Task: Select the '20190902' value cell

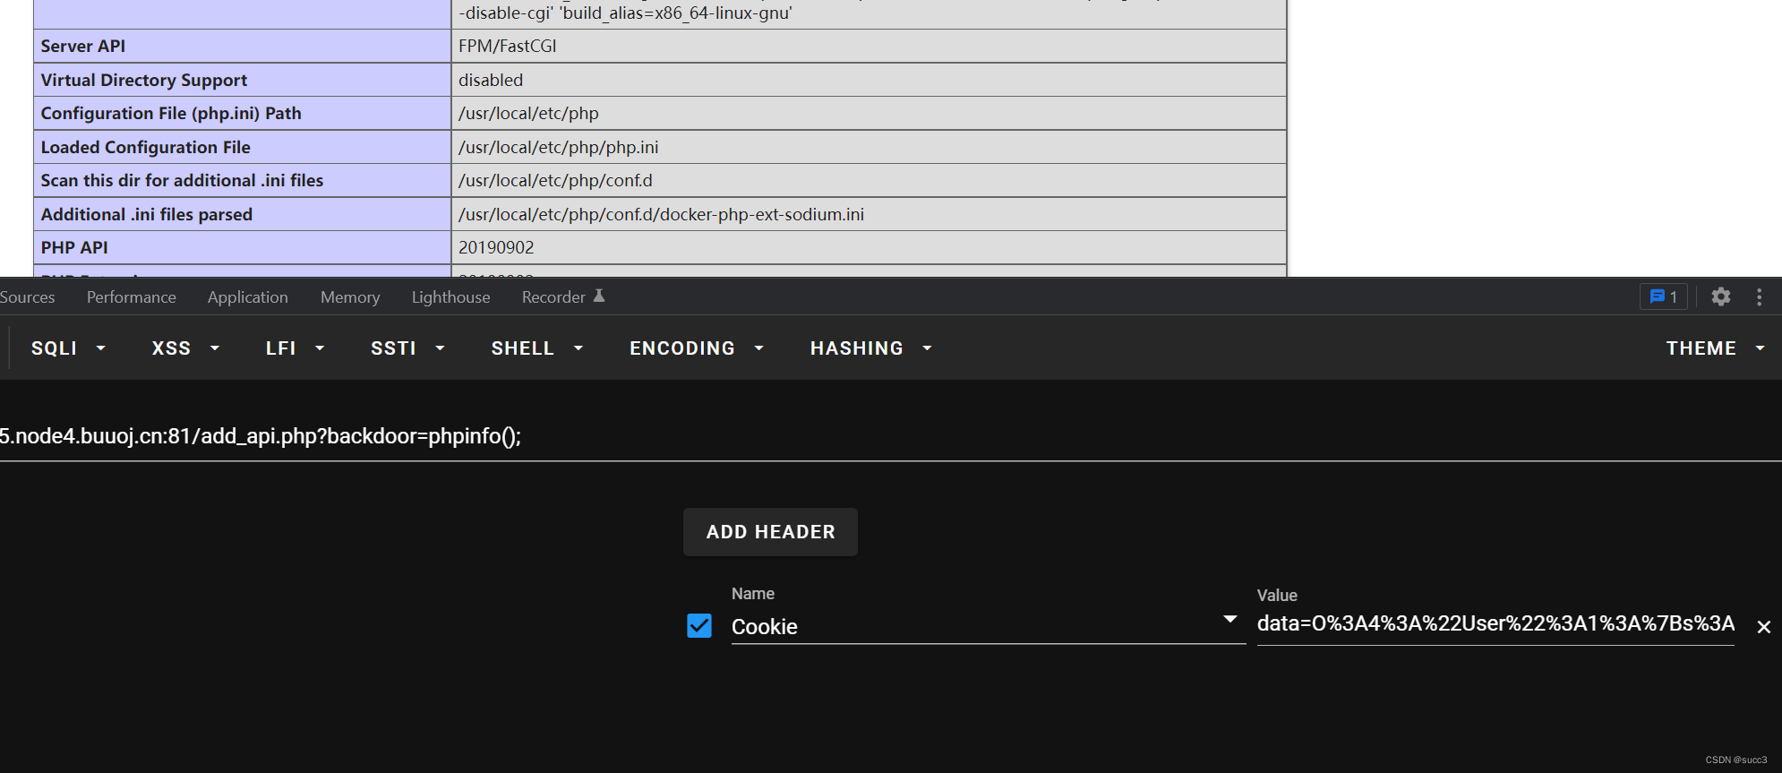Action: pyautogui.click(x=869, y=248)
